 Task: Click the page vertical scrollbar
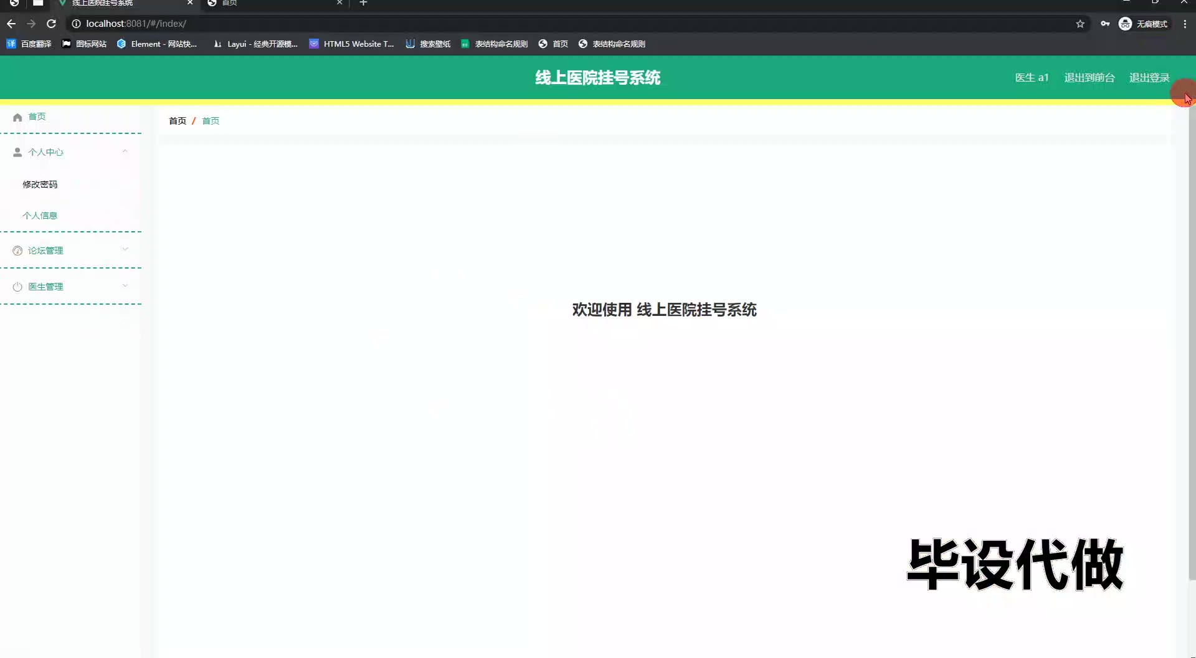pos(1192,343)
